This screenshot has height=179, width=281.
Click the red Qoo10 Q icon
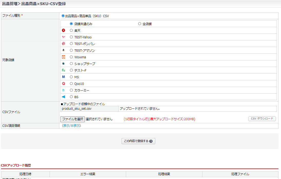pos(63,84)
